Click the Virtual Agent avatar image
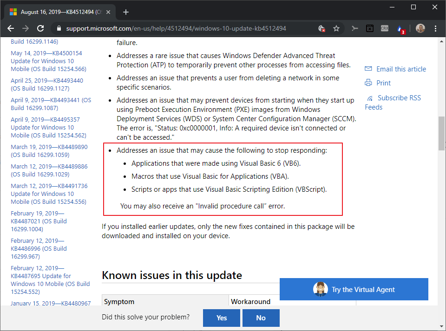This screenshot has height=331, width=446. (321, 289)
